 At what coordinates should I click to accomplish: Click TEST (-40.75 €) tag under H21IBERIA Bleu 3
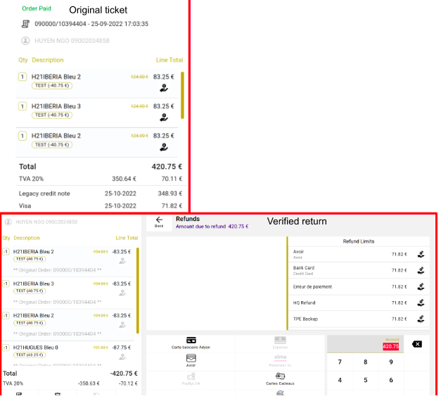52,115
